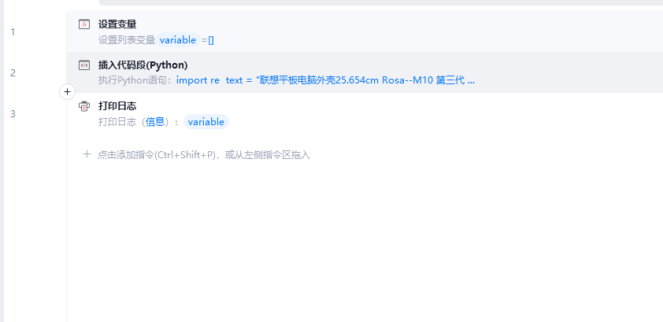The height and width of the screenshot is (322, 663).
Task: Click the 信息 log level link
Action: pyautogui.click(x=155, y=122)
